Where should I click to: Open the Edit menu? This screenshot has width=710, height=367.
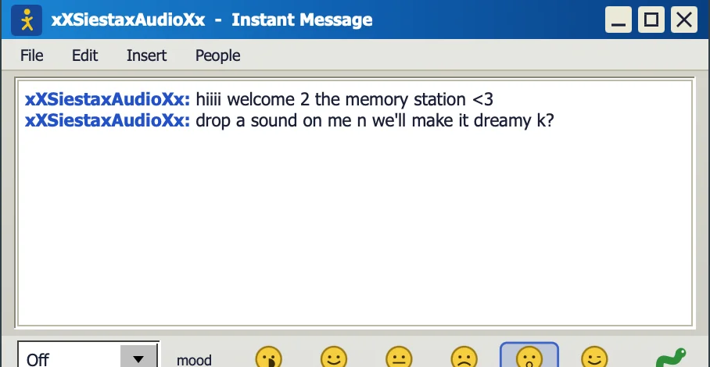point(84,55)
